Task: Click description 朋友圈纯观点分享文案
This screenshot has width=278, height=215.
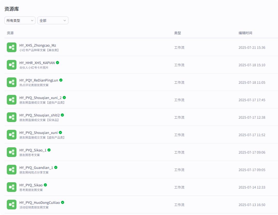Action: point(34,173)
